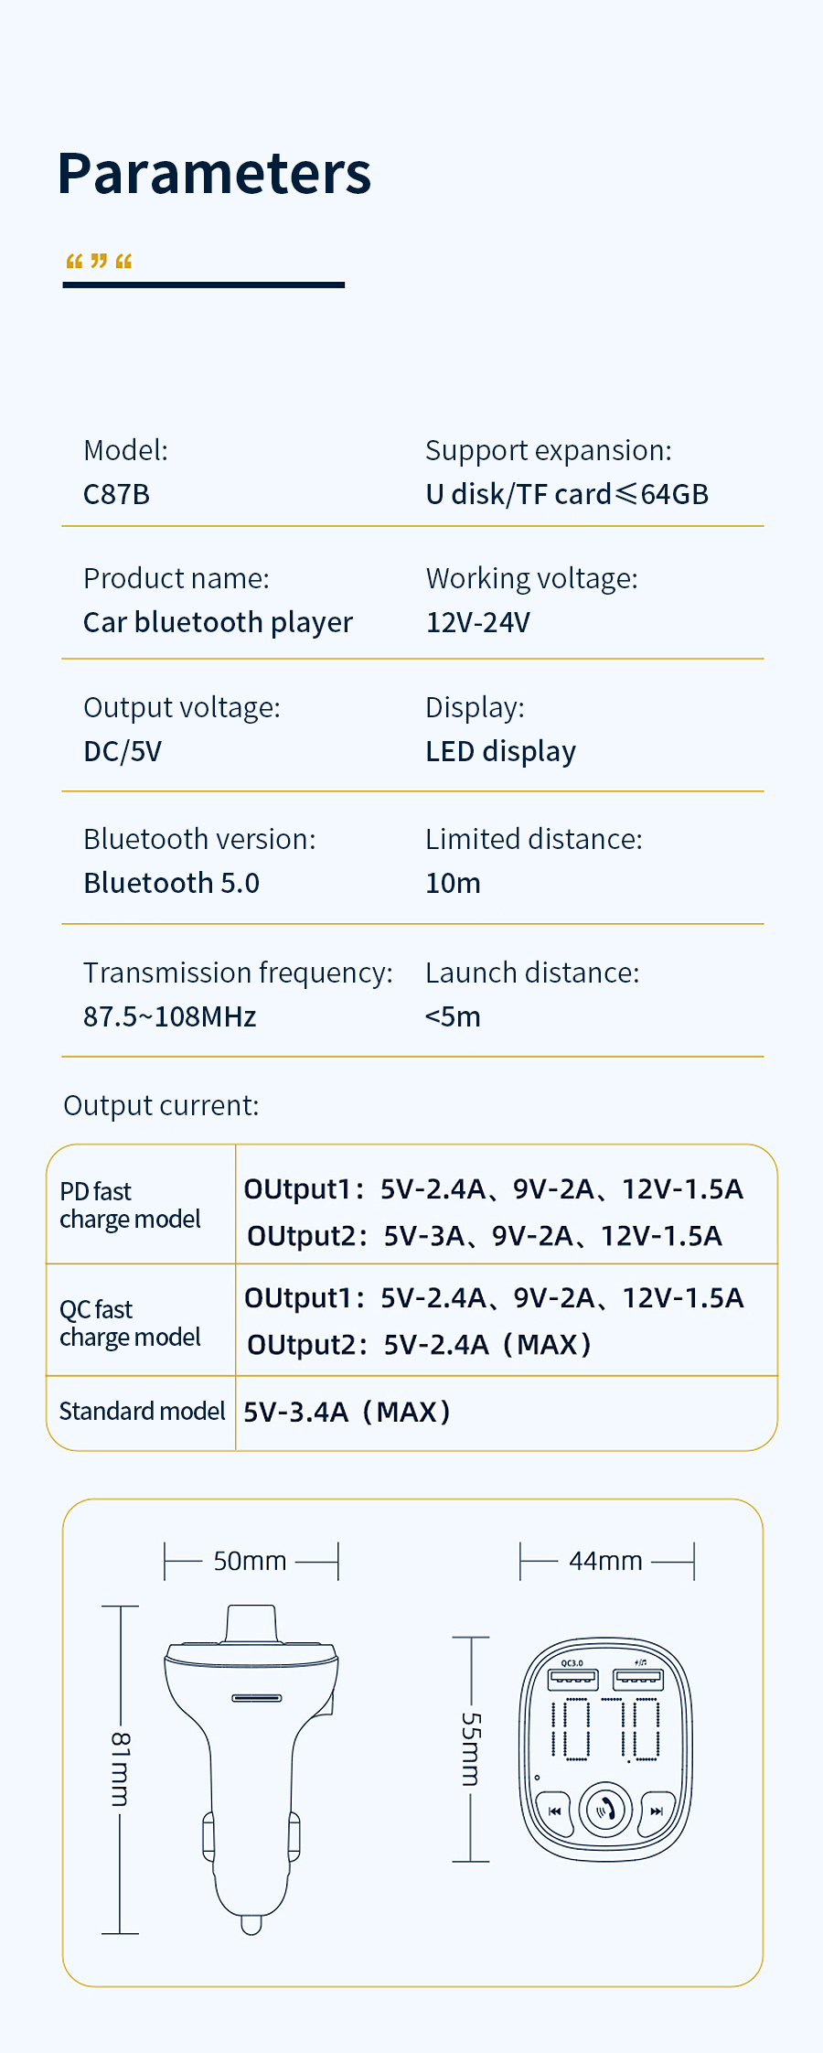823x2053 pixels.
Task: Click the QC3.0 USB port illustration
Action: (x=572, y=1679)
